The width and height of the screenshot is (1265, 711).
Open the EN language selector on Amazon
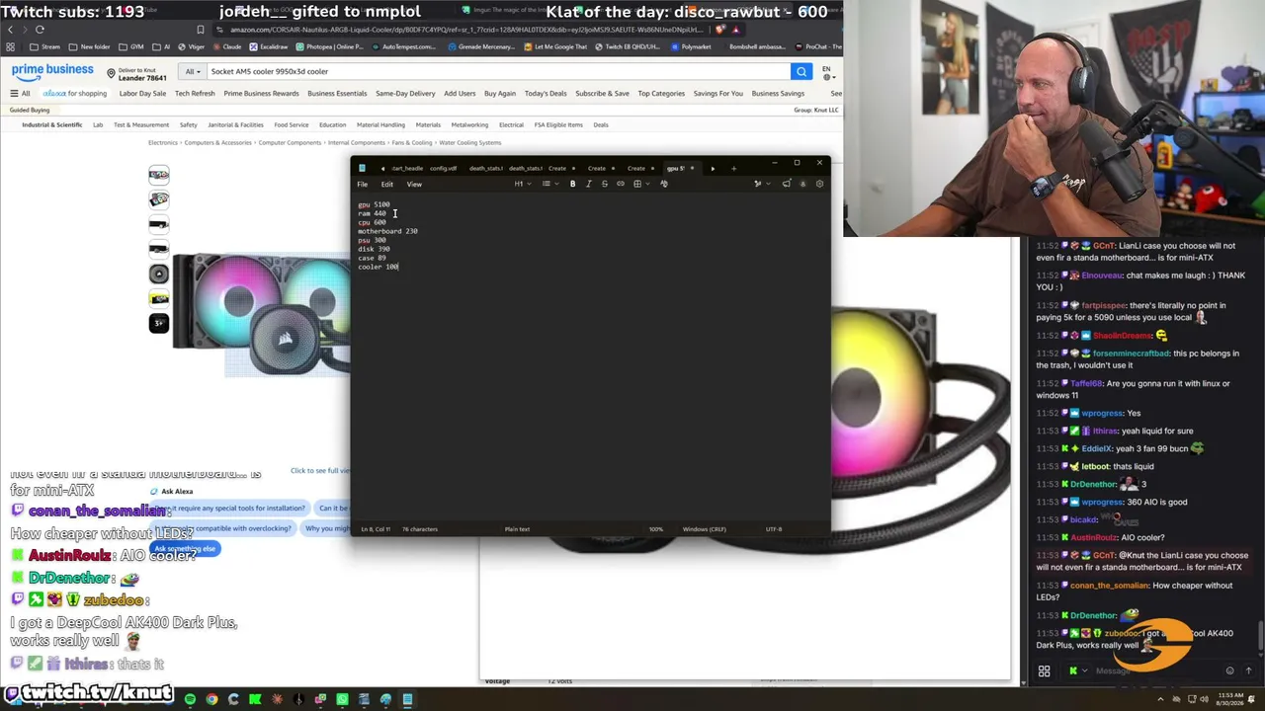[827, 71]
